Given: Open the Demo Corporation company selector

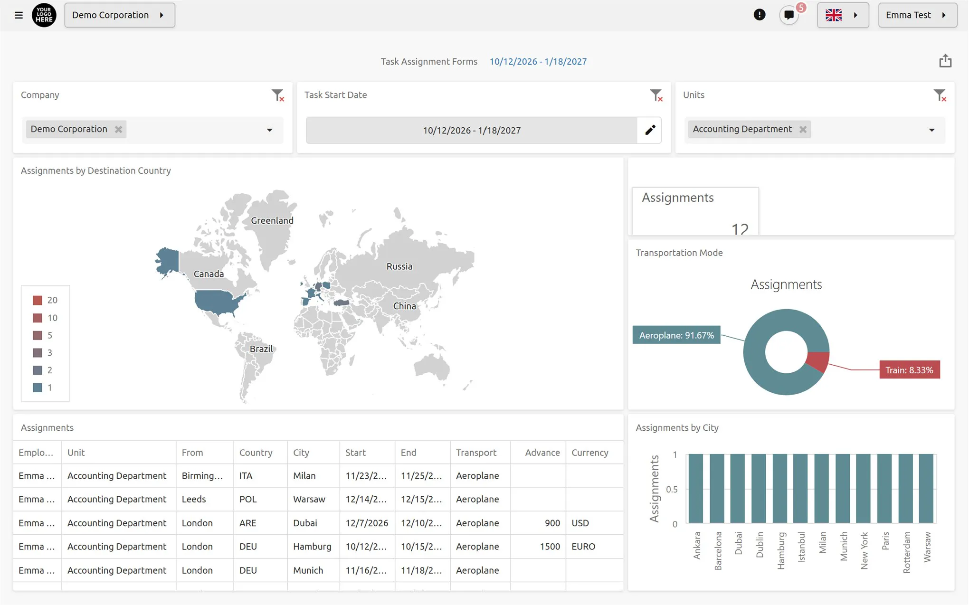Looking at the screenshot, I should (120, 15).
